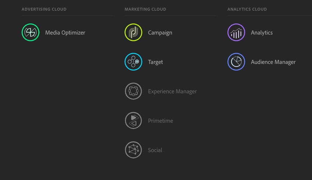Open the blue Audience Manager pie icon

click(x=236, y=62)
